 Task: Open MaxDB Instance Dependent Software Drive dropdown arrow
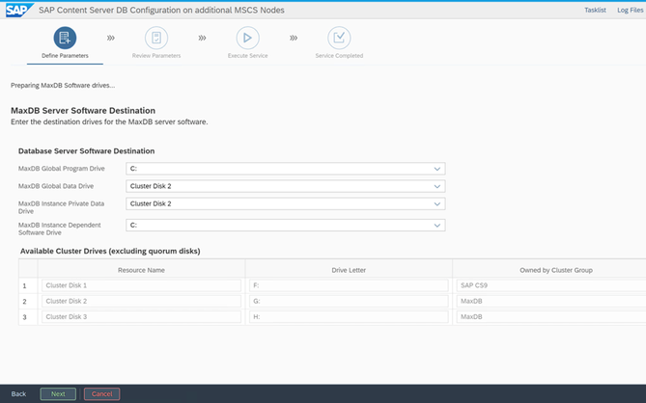(437, 226)
